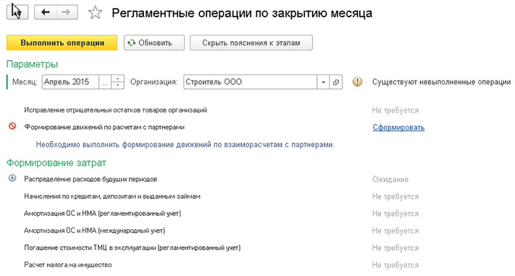The image size is (515, 276).
Task: Increase month with stepper up arrow
Action: click(x=117, y=78)
